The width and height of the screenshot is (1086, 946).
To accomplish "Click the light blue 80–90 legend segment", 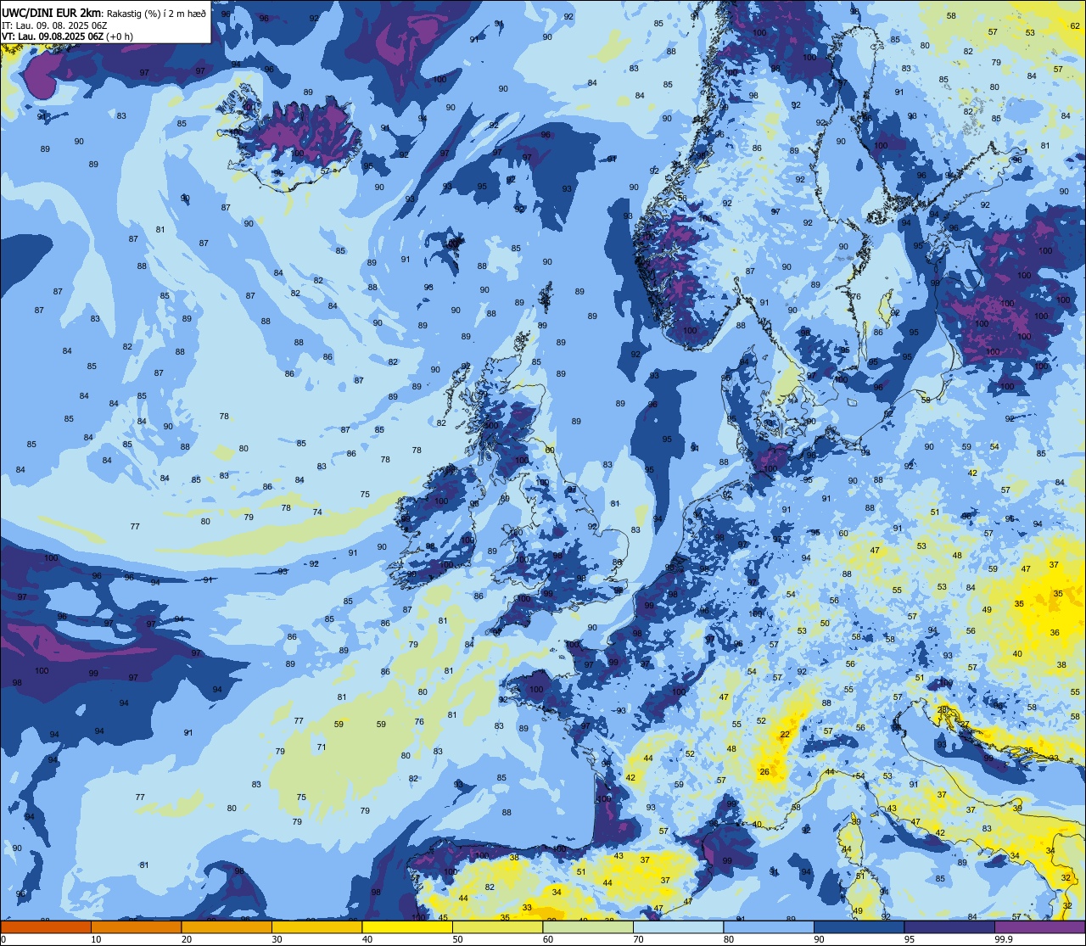I will [x=769, y=926].
